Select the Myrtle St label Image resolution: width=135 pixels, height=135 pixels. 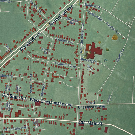point(43,89)
